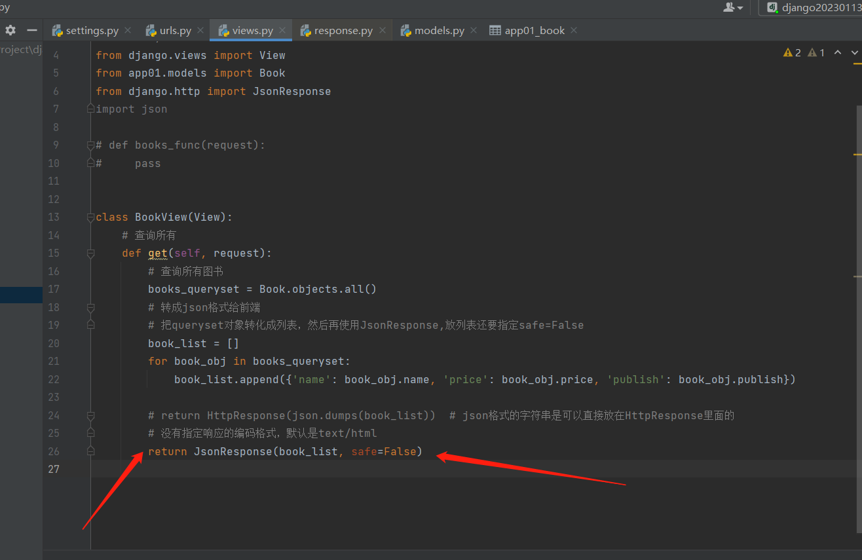The image size is (862, 560).
Task: Go to next highlighted problem arrow
Action: tap(854, 52)
